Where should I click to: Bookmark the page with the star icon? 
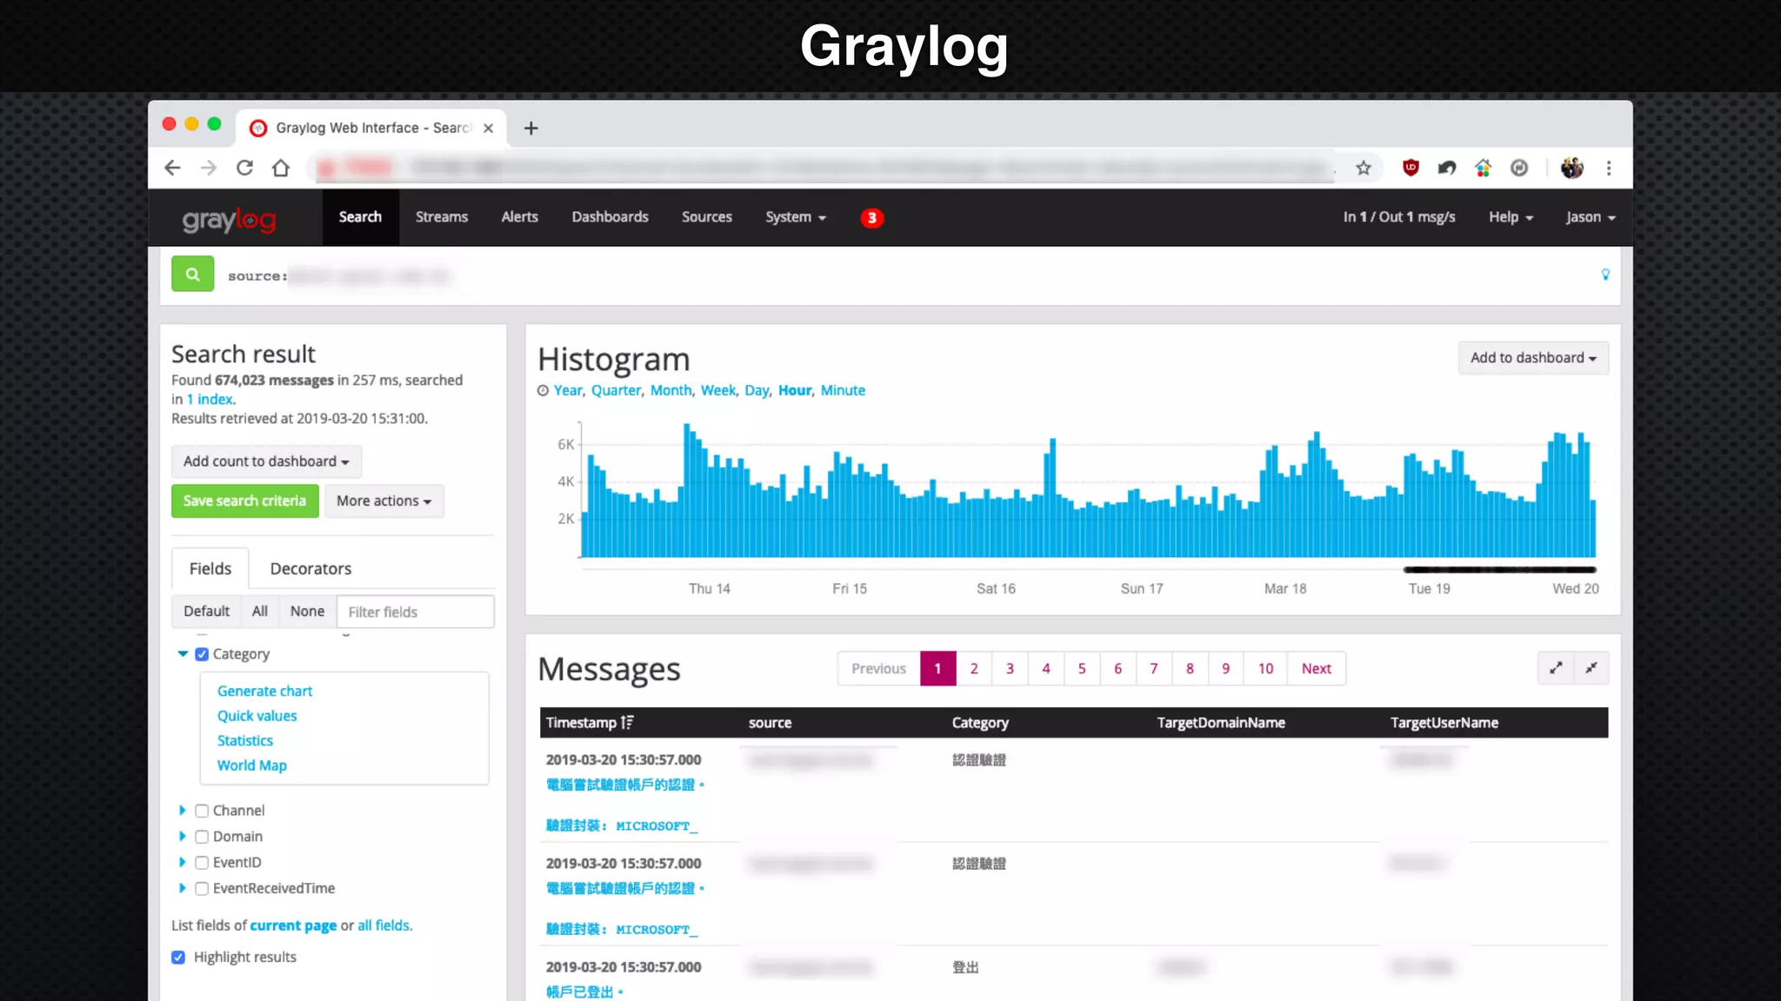[x=1364, y=168]
